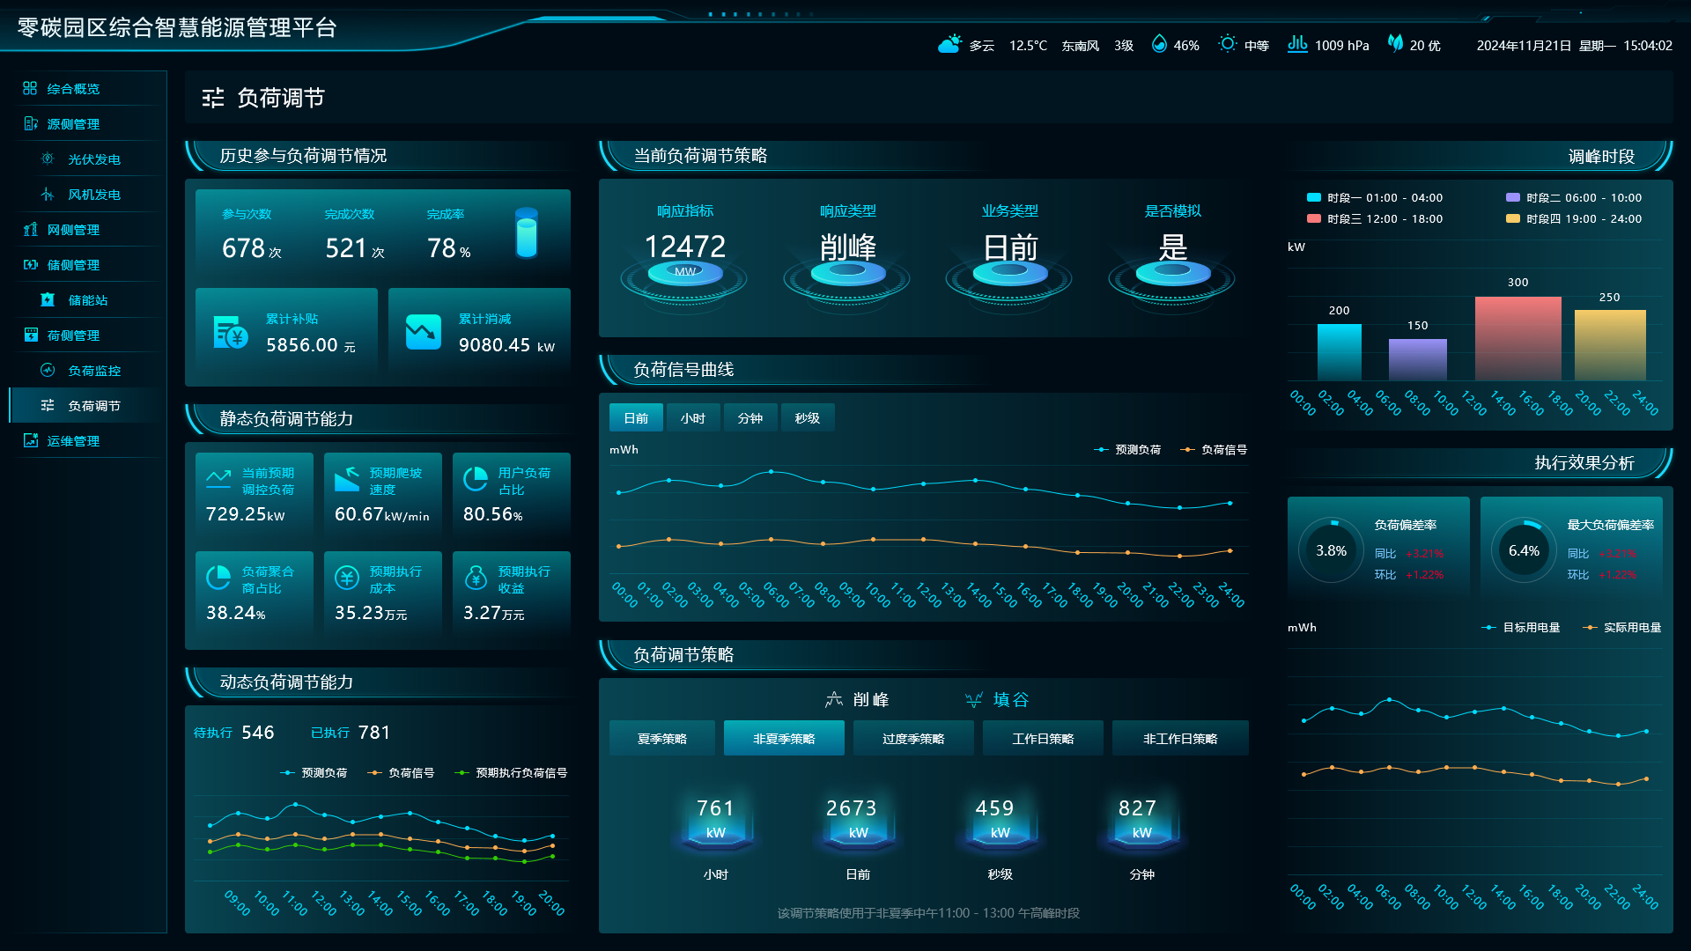Expand the 源侧管理 menu group
1691x951 pixels.
tap(73, 124)
